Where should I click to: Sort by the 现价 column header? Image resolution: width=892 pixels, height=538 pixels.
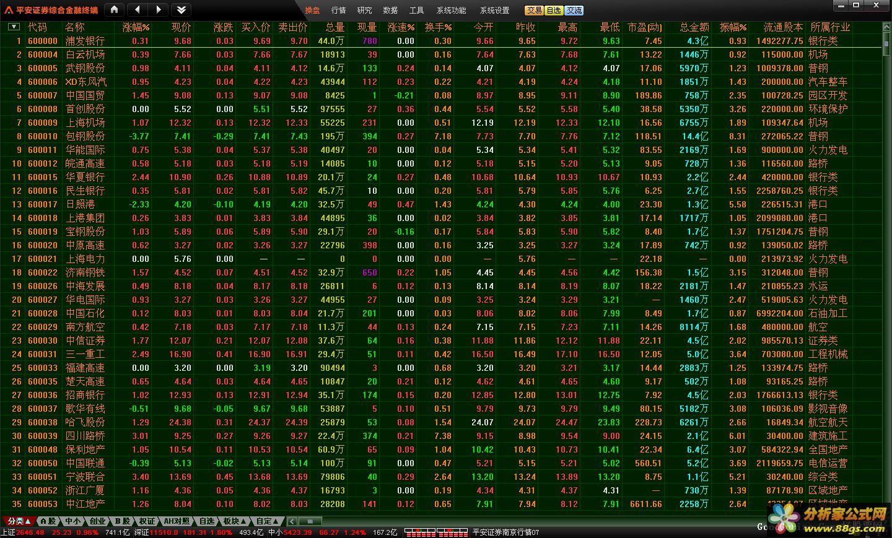[181, 27]
